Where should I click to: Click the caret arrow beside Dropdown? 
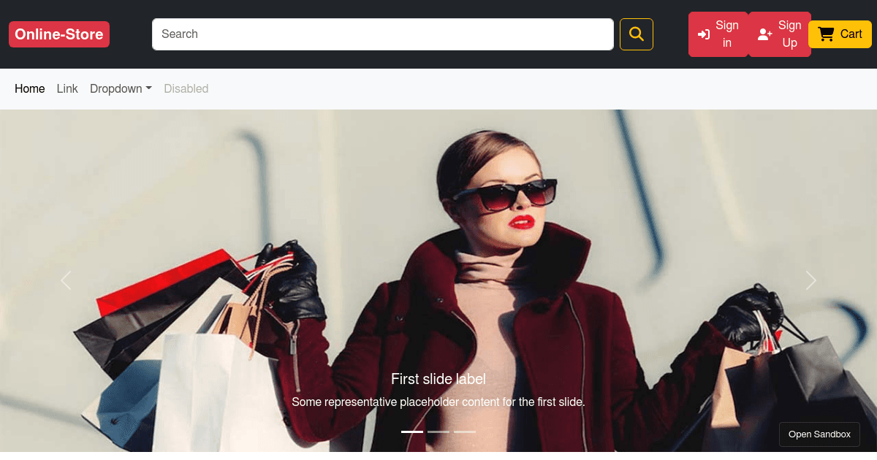coord(149,88)
